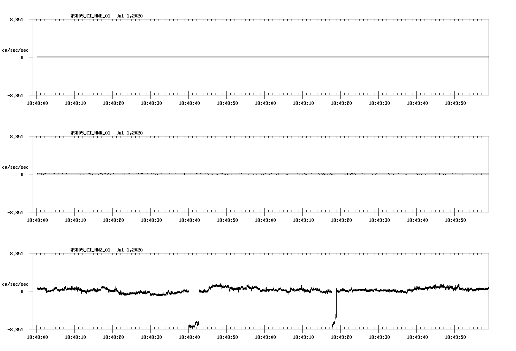Click the 18:49:30 time label under HNN plot

coord(379,220)
